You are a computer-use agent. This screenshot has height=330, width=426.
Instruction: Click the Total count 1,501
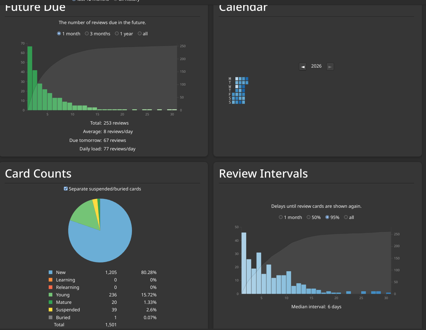(111, 325)
